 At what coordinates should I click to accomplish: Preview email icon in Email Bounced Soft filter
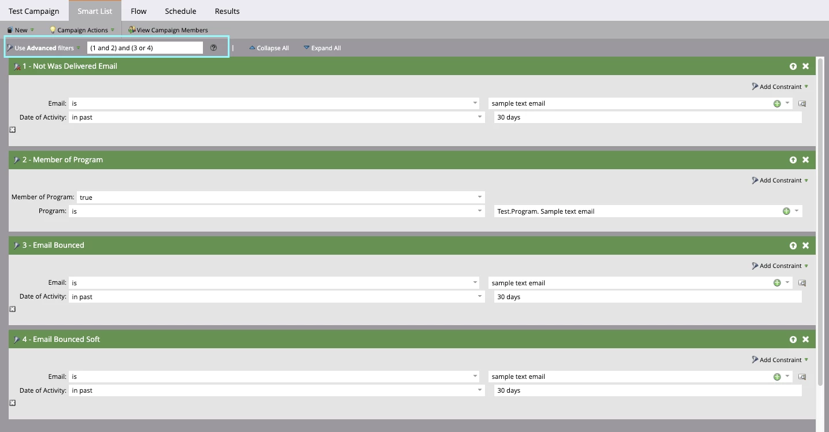[x=802, y=377]
